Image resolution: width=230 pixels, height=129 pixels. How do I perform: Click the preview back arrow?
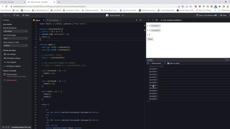(148, 20)
